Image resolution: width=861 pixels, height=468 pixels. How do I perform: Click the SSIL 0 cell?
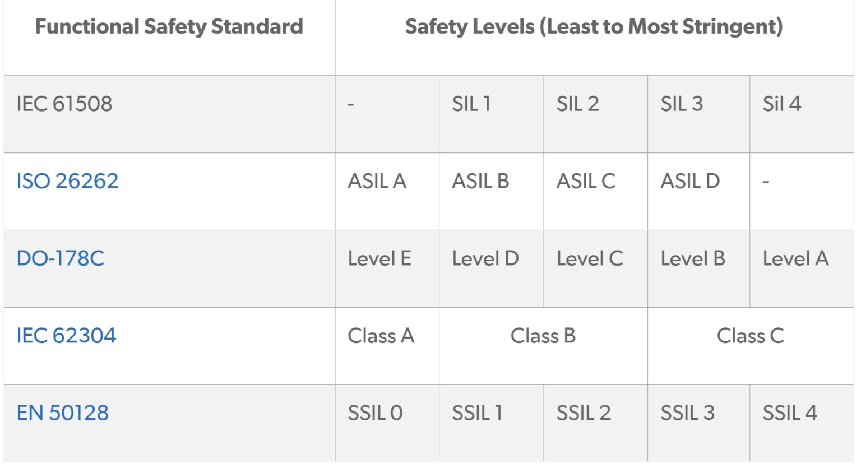click(375, 413)
